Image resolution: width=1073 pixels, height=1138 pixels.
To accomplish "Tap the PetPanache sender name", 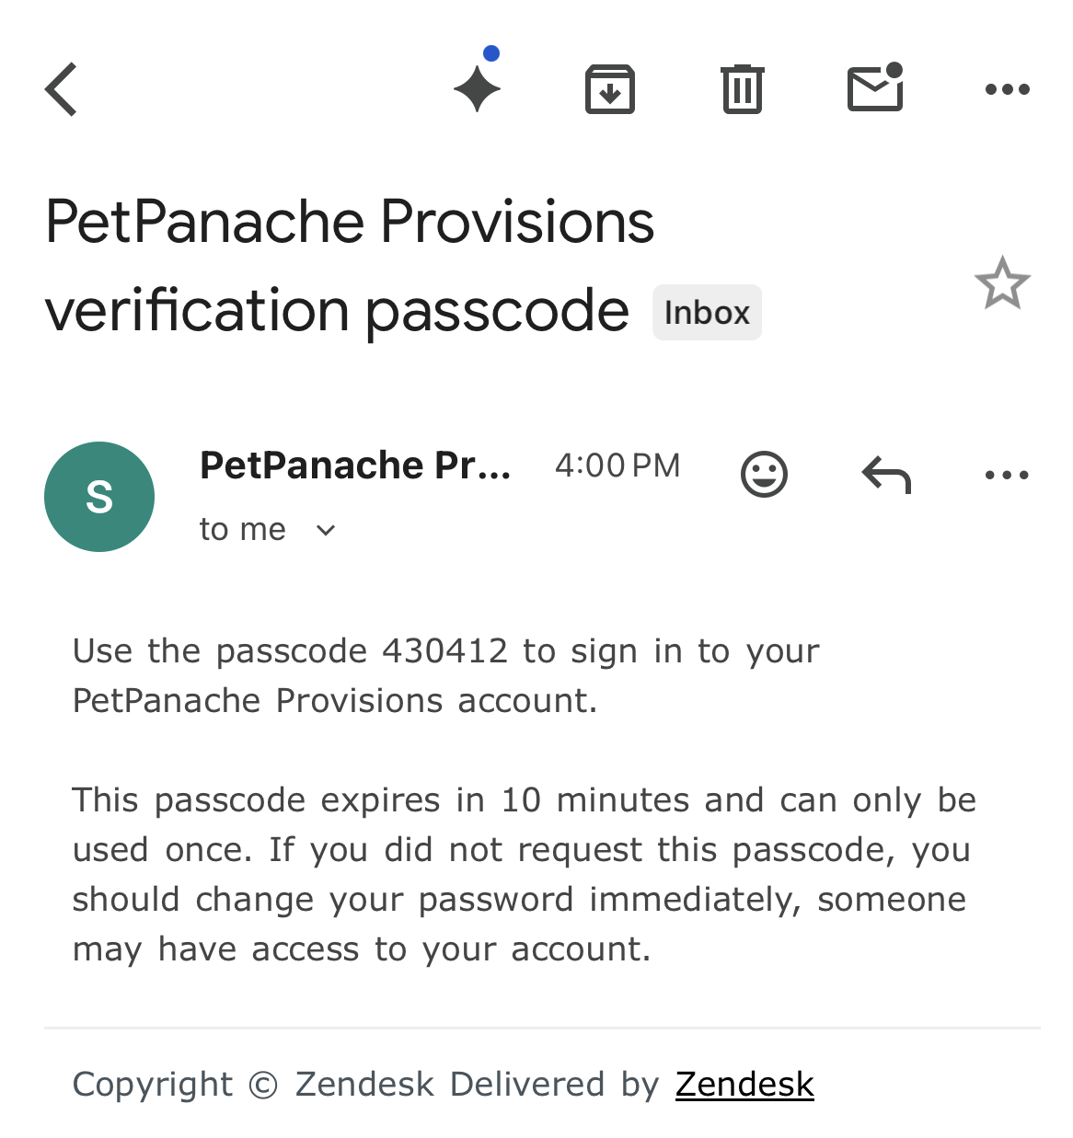I will click(355, 466).
